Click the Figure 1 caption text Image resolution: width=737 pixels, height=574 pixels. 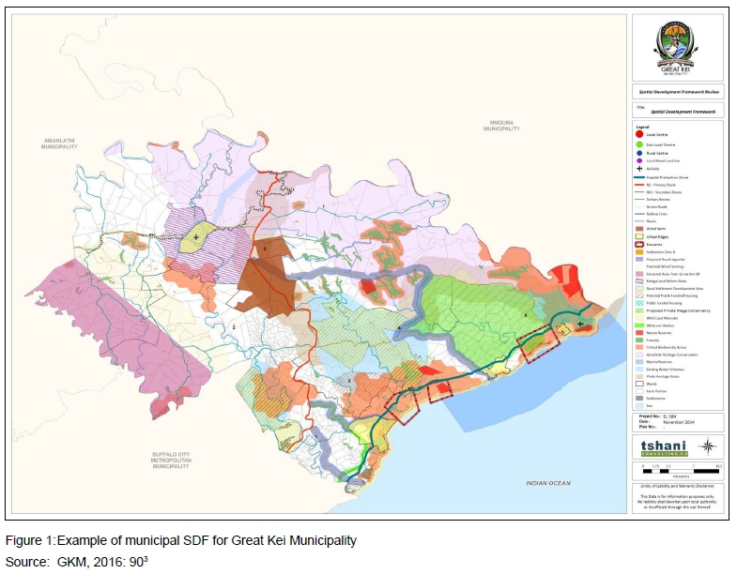click(180, 541)
